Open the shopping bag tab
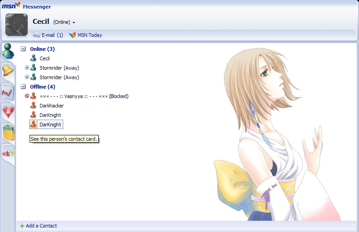 tap(9, 133)
